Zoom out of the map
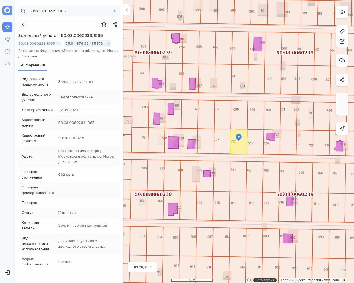 coord(342,109)
